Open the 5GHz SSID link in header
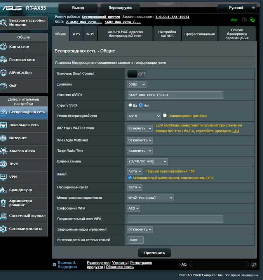Viewport: 263px width, 280px height. pyautogui.click(x=123, y=22)
